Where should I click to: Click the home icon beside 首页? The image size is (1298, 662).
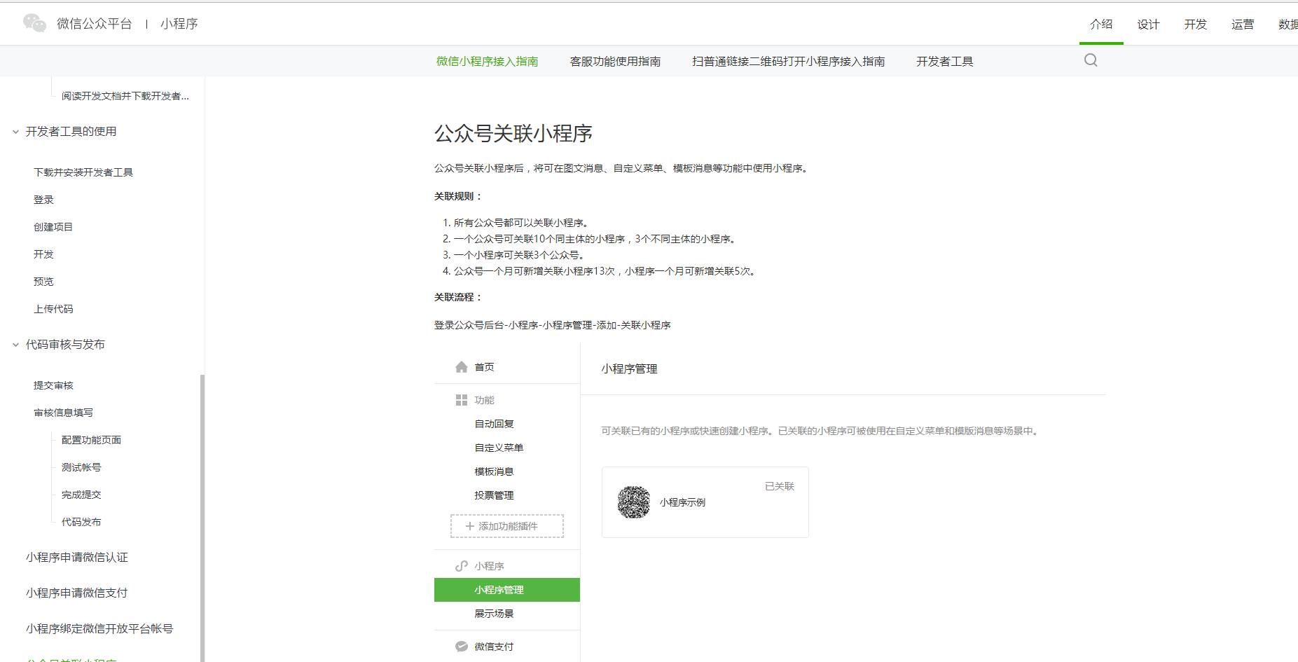[x=462, y=367]
